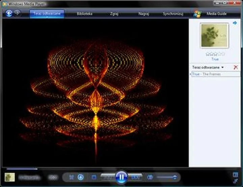Select True - The Frames playlist item
Viewport: 243px width, 187px height.
[x=216, y=74]
